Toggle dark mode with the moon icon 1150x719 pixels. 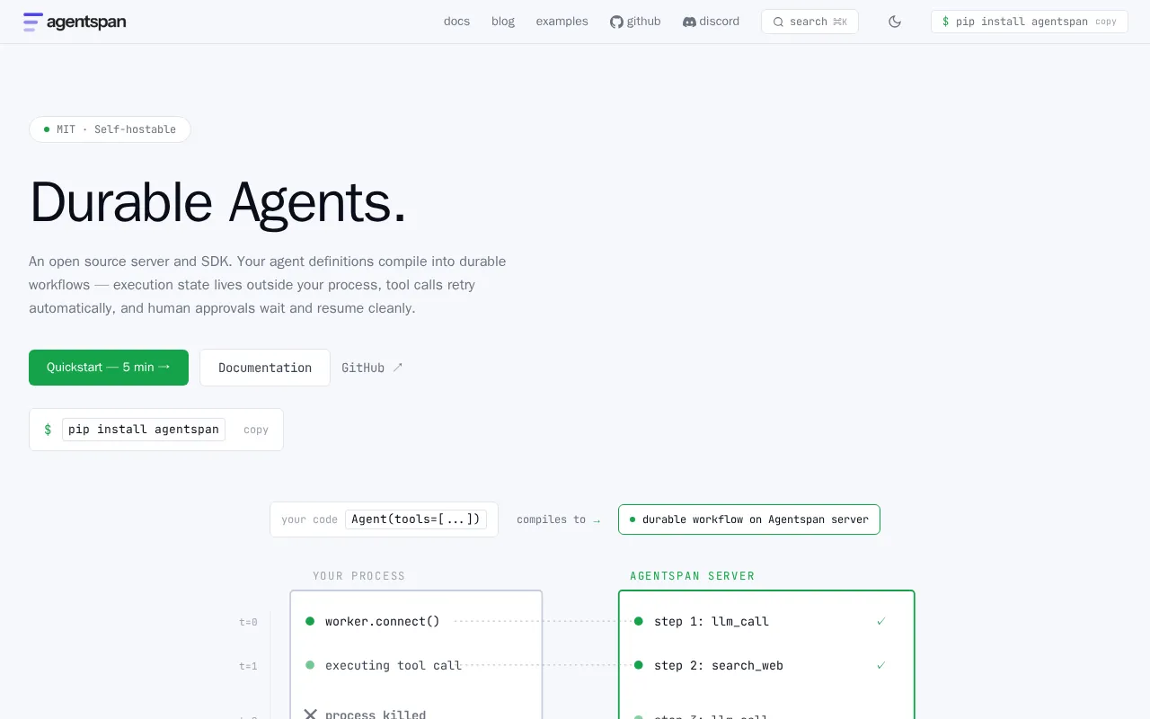click(x=895, y=22)
